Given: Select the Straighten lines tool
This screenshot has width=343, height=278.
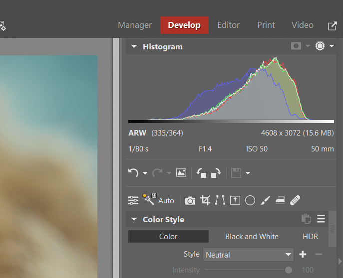Looking at the screenshot, I should pos(220,200).
